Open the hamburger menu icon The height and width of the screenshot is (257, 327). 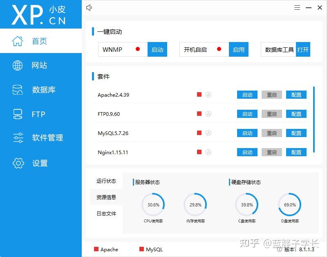click(x=297, y=8)
